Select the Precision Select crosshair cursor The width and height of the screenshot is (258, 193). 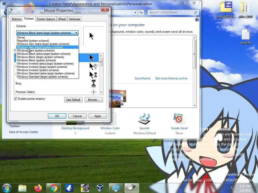pos(93,92)
